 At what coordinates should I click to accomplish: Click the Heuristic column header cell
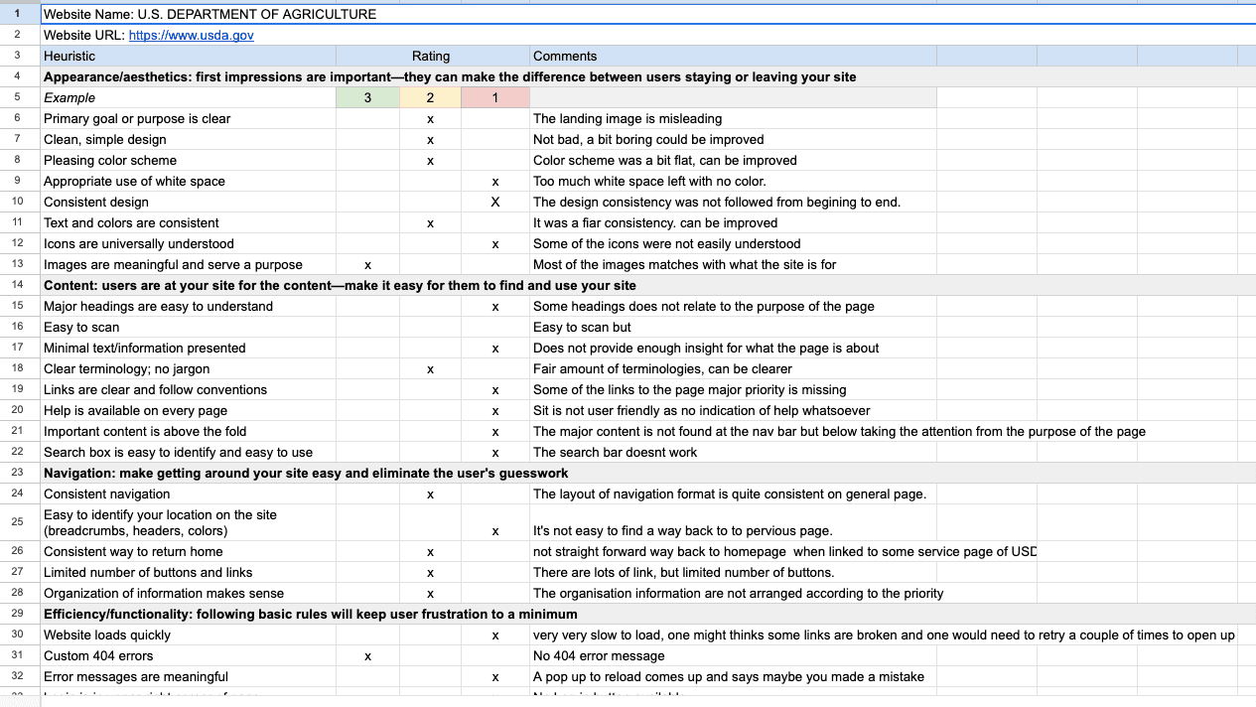(188, 56)
